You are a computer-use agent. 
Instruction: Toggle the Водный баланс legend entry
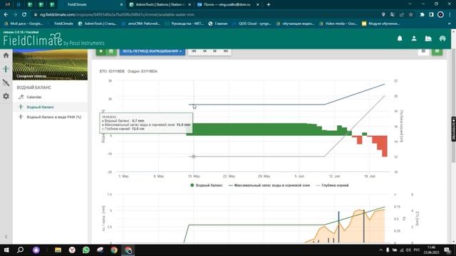pos(206,185)
